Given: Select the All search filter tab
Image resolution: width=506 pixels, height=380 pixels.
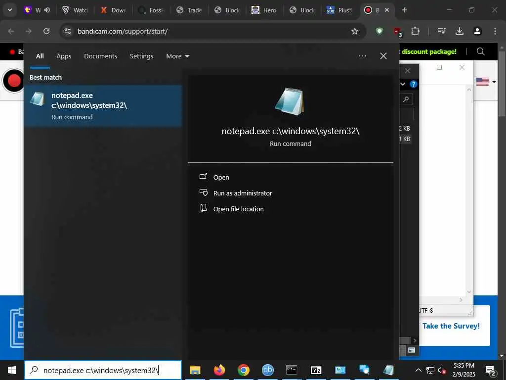Looking at the screenshot, I should (40, 56).
